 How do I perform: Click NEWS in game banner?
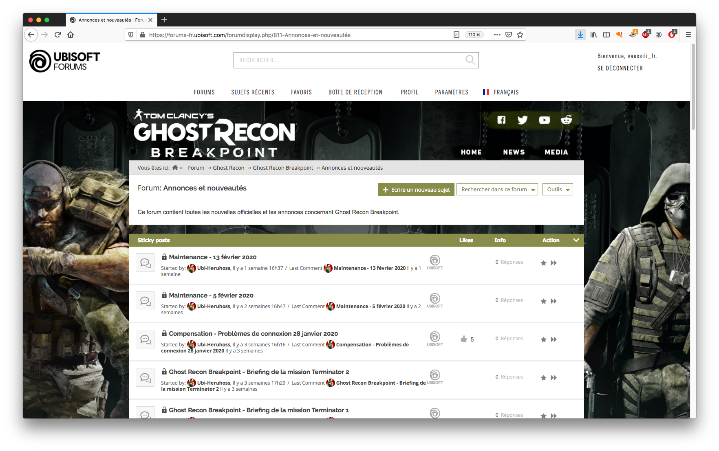[514, 152]
